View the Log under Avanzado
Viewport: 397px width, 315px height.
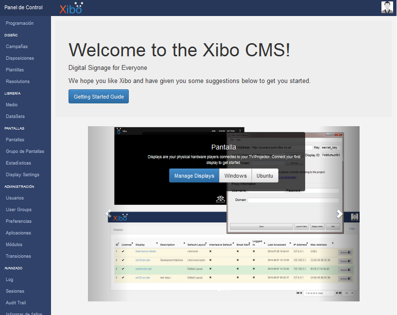10,280
